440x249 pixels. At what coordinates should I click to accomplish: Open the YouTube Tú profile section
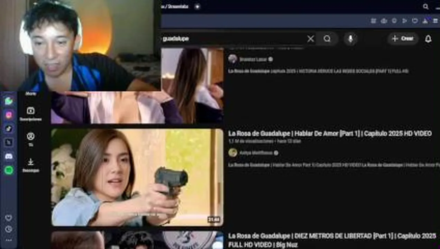(30, 139)
